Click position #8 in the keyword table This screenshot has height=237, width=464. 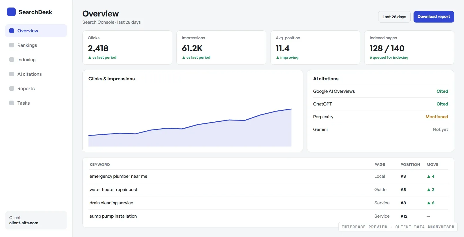[403, 203]
